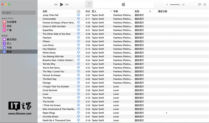209x123 pixels.
Task: Click play count 1 for Paper Rings
Action: pos(167,113)
